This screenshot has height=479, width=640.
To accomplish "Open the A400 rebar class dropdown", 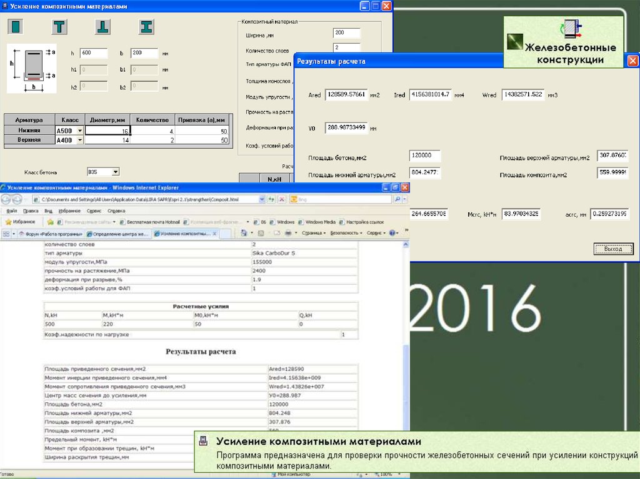I will (79, 141).
